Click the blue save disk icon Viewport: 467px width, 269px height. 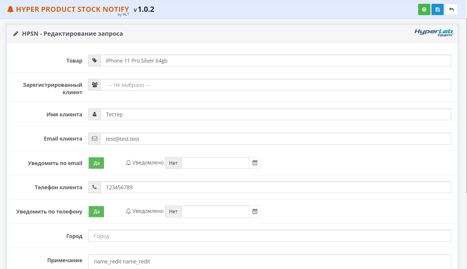tap(437, 9)
